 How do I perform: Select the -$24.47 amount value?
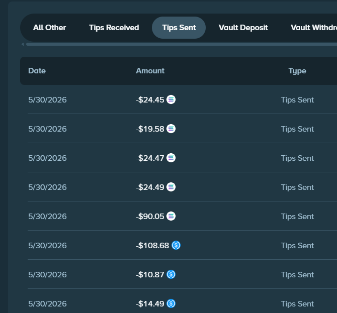(x=150, y=158)
